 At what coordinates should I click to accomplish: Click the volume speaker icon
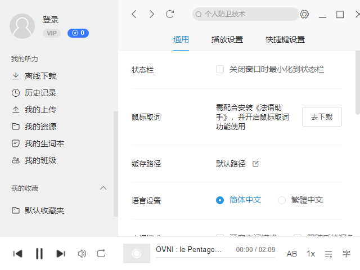(x=82, y=254)
